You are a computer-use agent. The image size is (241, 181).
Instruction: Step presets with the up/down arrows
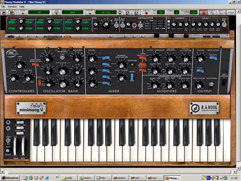(120, 13)
